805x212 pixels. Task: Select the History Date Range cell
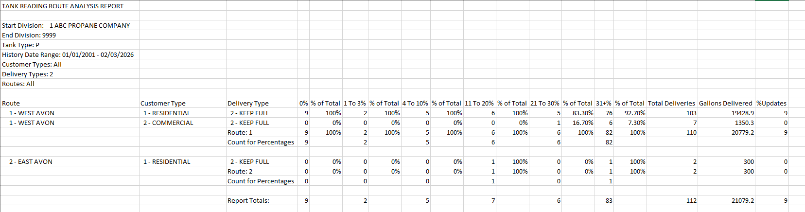pyautogui.click(x=68, y=54)
